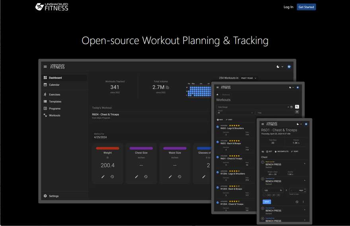Click the calendar icon in Date Range field
This screenshot has width=350, height=226.
tap(291, 107)
